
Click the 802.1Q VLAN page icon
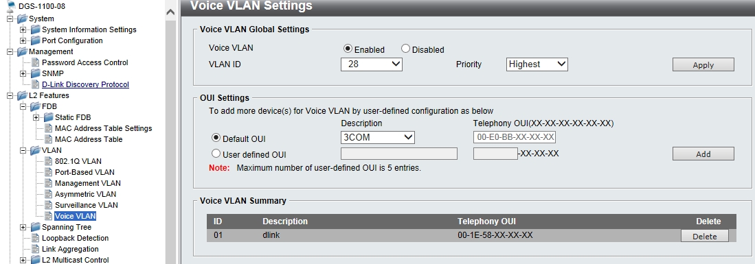tap(48, 161)
